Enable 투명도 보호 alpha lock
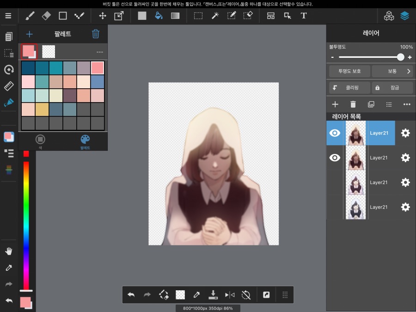 pos(349,71)
